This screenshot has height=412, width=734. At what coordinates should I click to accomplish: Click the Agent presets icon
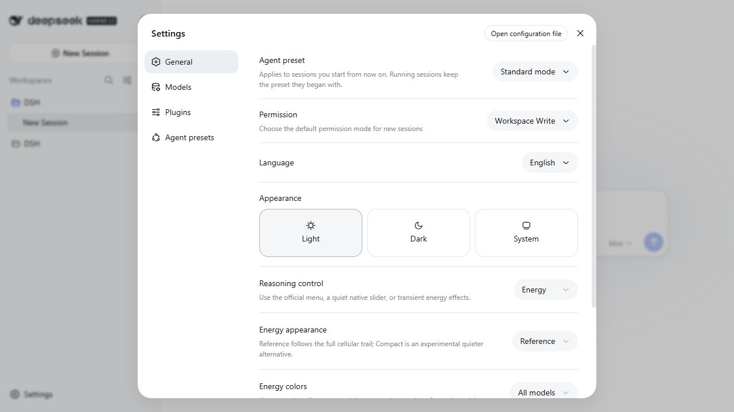click(x=156, y=137)
